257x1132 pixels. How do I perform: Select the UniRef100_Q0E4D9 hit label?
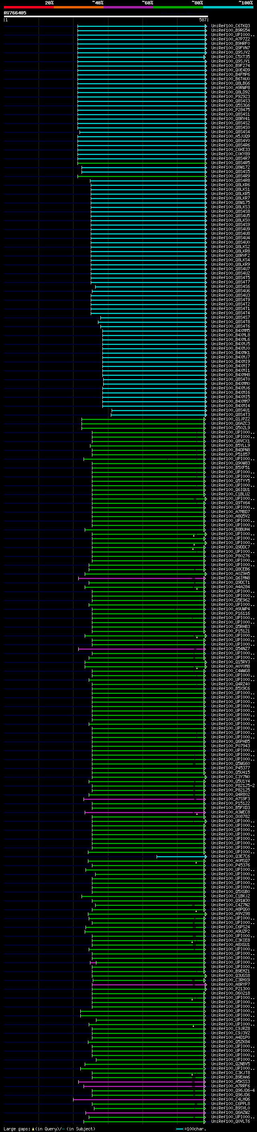click(230, 70)
